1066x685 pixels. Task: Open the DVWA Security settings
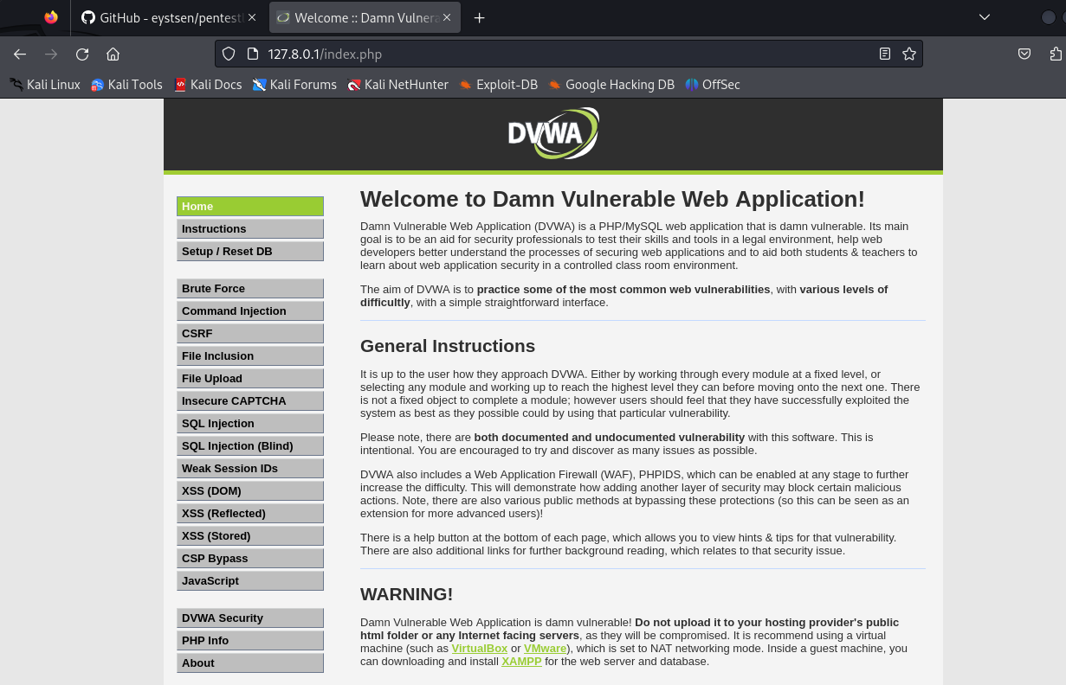250,618
